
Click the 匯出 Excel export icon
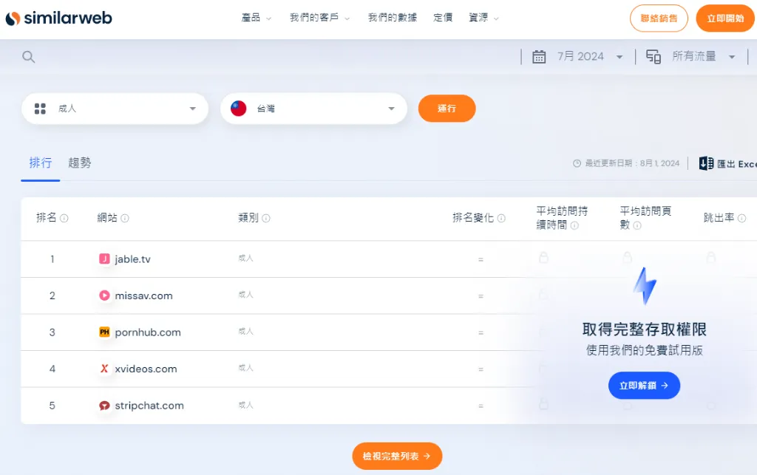tap(706, 163)
